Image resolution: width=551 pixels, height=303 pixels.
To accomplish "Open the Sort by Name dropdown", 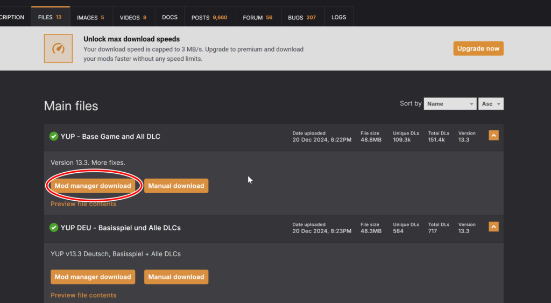I will coord(450,104).
